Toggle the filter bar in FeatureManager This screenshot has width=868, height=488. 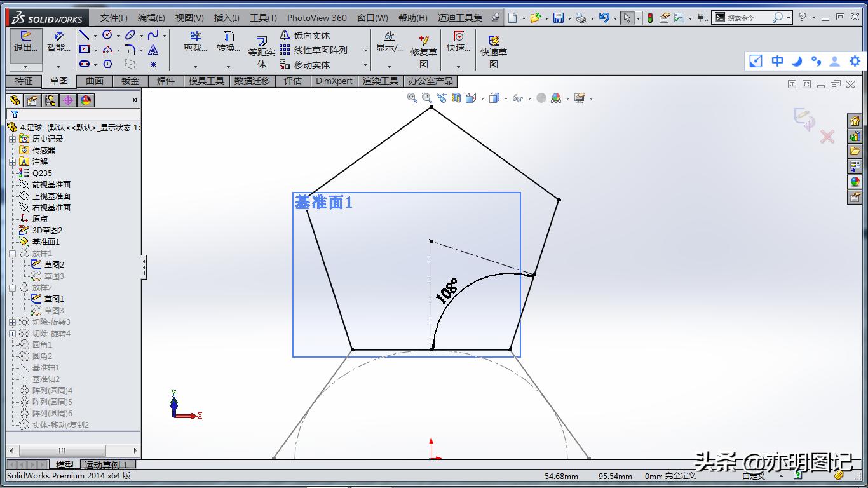click(14, 114)
